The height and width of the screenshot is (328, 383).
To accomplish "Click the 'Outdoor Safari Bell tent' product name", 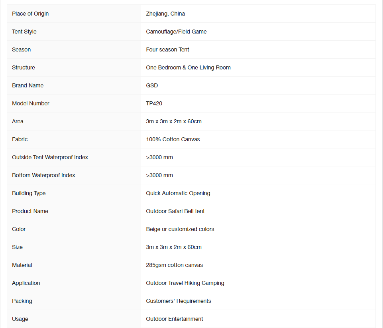I will (x=175, y=211).
